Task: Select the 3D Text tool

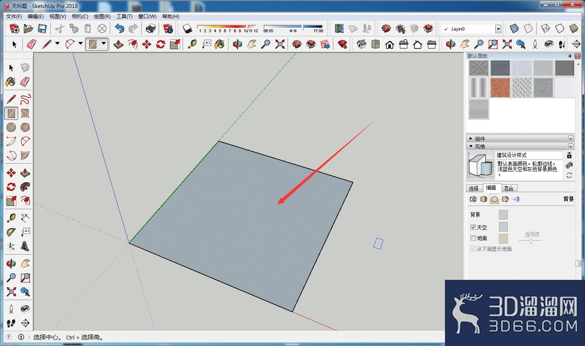Action: coord(25,246)
